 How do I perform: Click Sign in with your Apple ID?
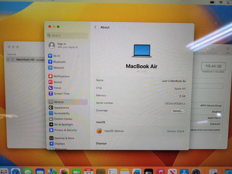click(x=63, y=45)
